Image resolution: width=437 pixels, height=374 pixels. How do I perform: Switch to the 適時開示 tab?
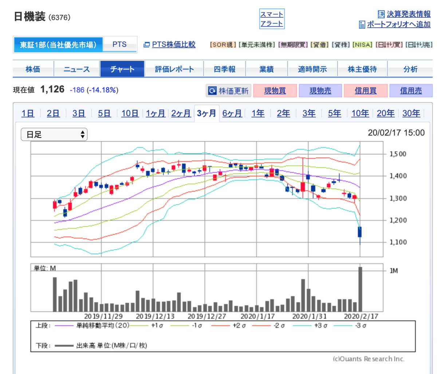click(312, 69)
